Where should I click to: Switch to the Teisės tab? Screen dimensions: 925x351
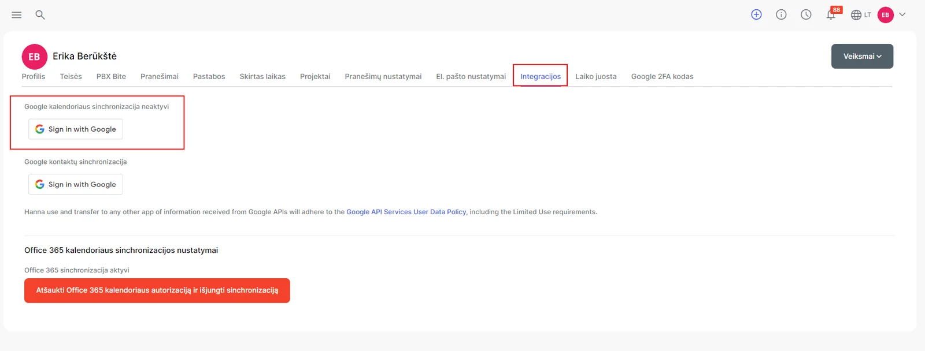[x=71, y=76]
